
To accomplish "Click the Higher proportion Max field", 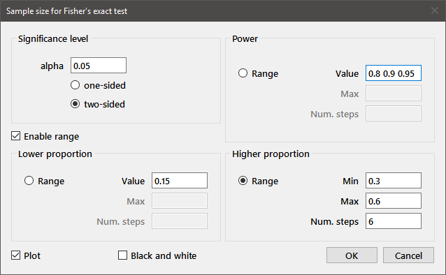I will point(394,201).
